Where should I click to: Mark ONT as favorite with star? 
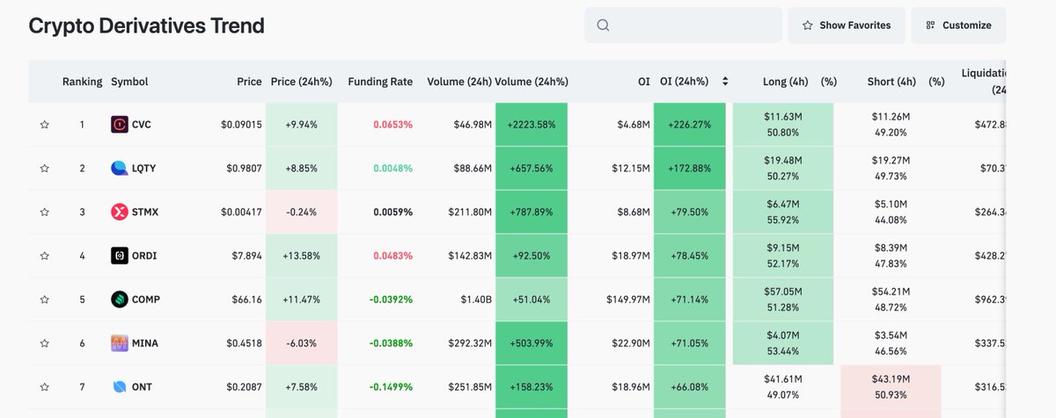44,387
